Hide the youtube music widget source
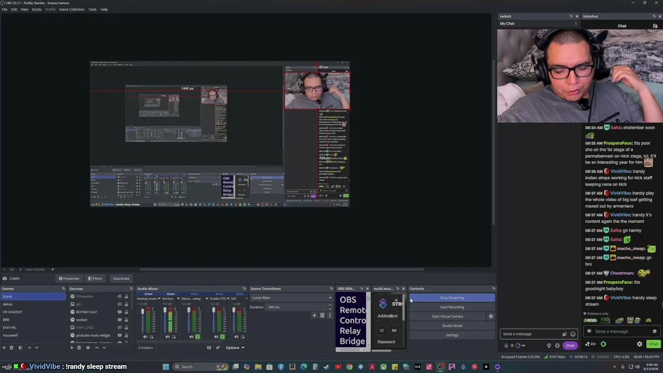This screenshot has height=373, width=663. pyautogui.click(x=120, y=335)
